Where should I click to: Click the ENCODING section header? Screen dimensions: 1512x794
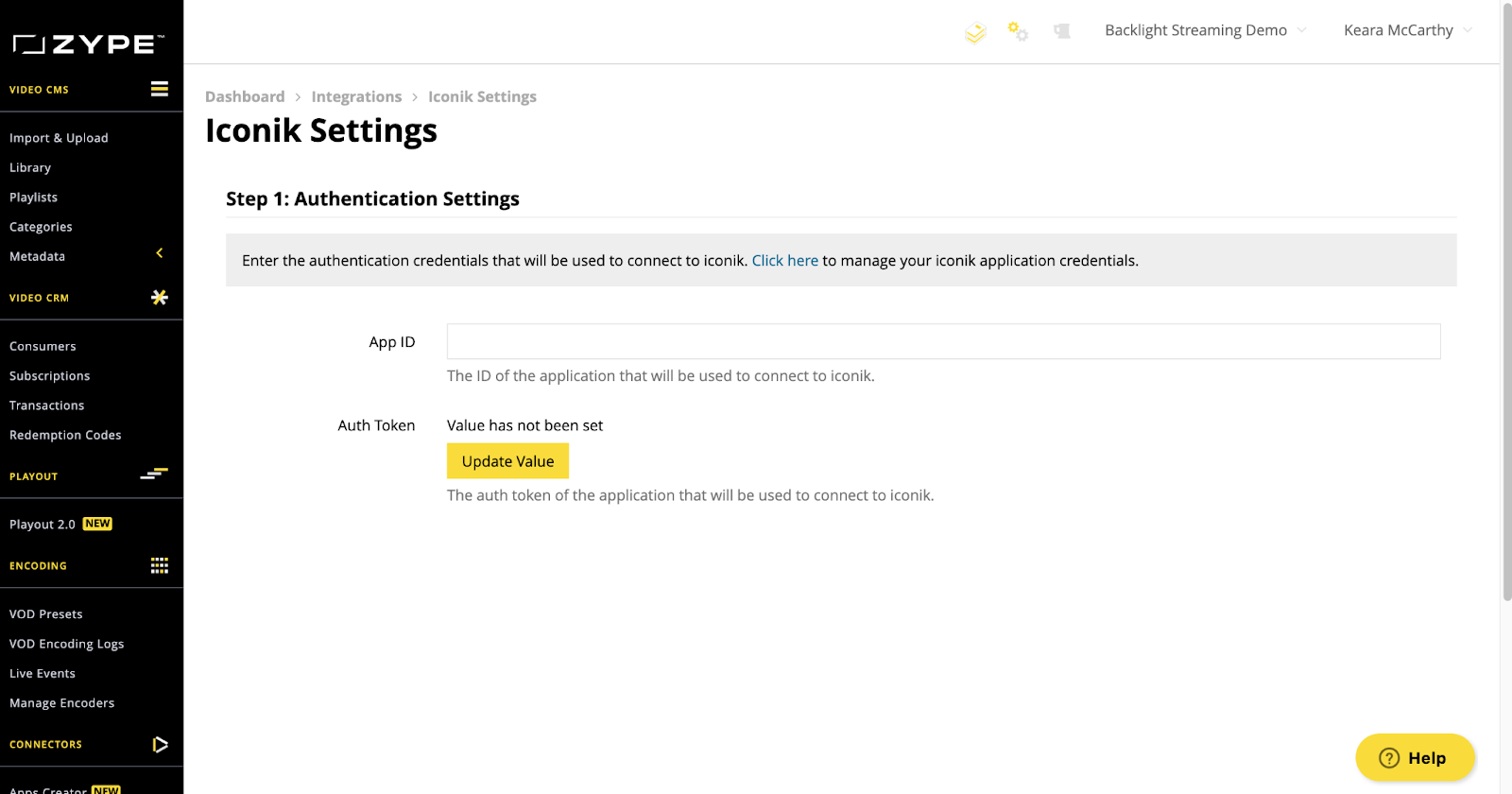(38, 566)
